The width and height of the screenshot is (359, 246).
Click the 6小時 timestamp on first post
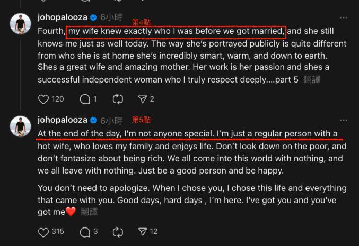(111, 17)
